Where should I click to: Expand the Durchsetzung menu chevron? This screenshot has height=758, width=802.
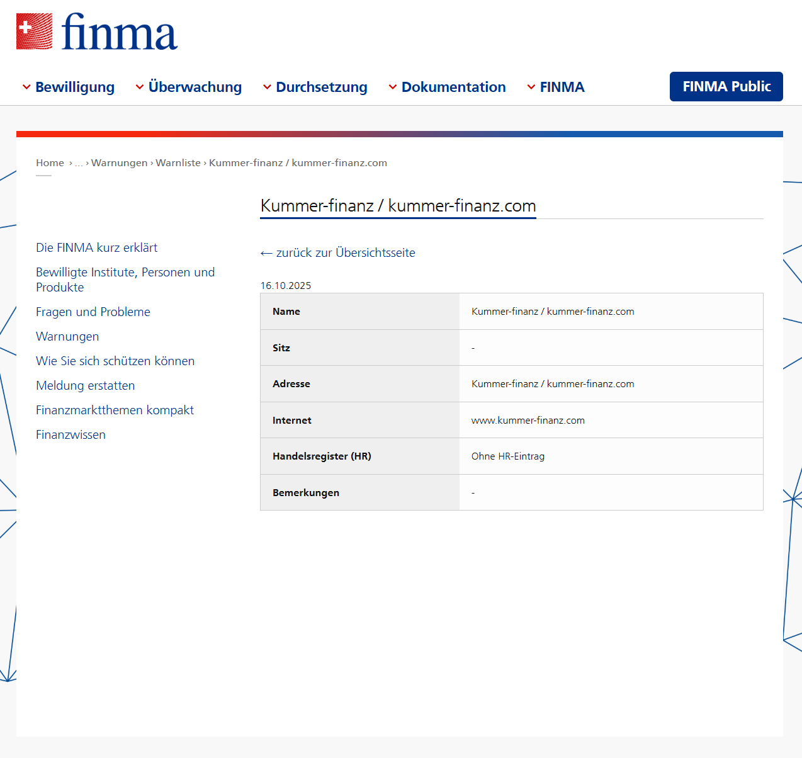tap(267, 87)
